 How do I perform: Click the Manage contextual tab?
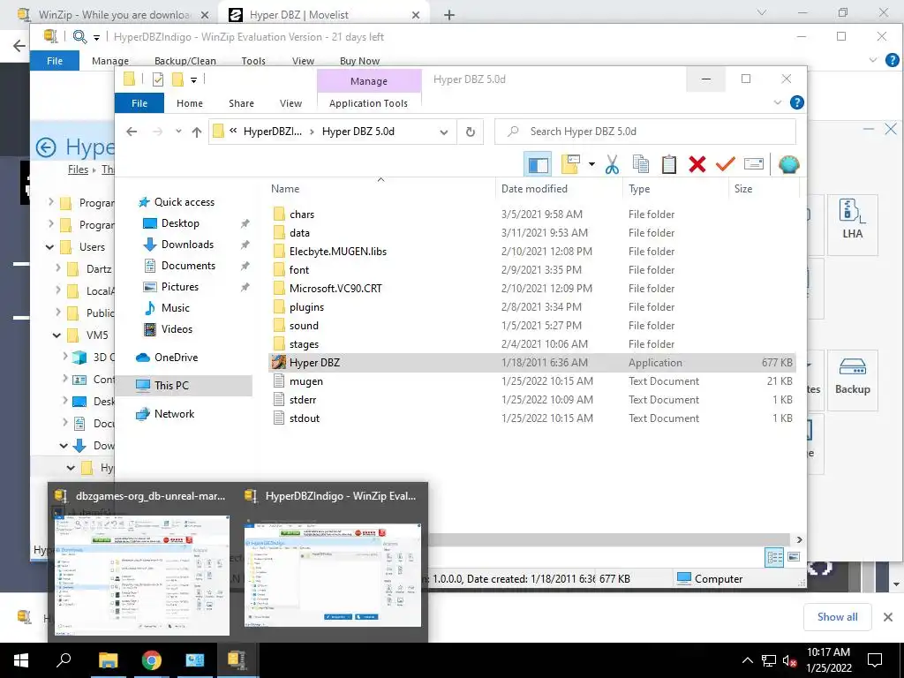tap(369, 81)
